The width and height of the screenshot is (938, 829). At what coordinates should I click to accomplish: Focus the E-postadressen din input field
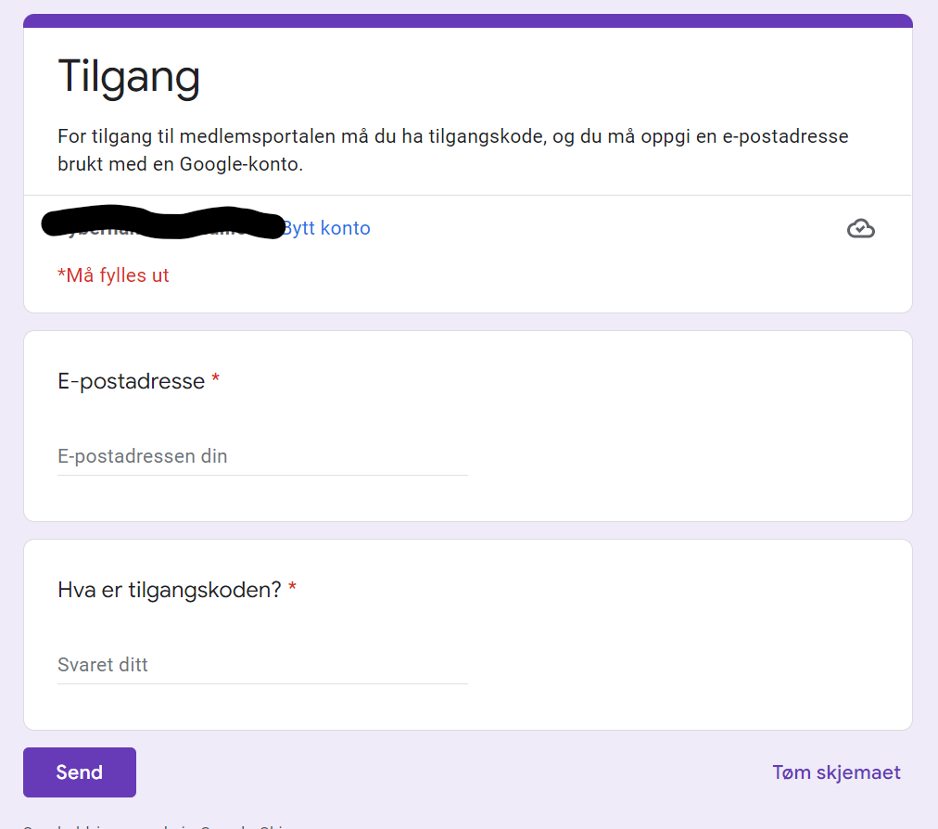pyautogui.click(x=262, y=456)
